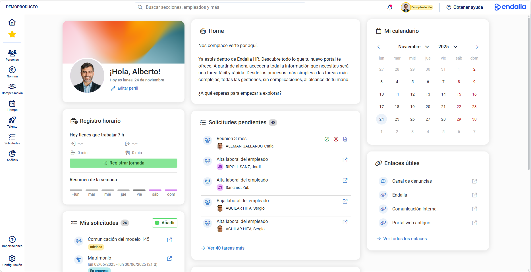
Task: Click Obtener ayuda
Action: (x=465, y=7)
